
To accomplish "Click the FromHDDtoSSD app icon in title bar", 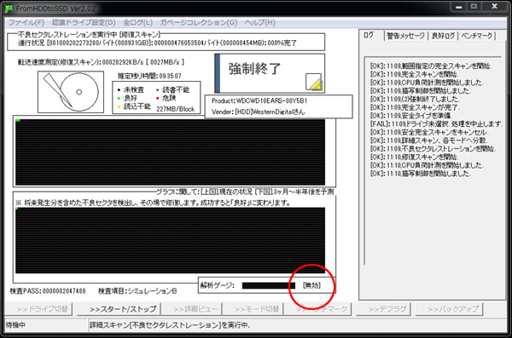I will 9,9.
